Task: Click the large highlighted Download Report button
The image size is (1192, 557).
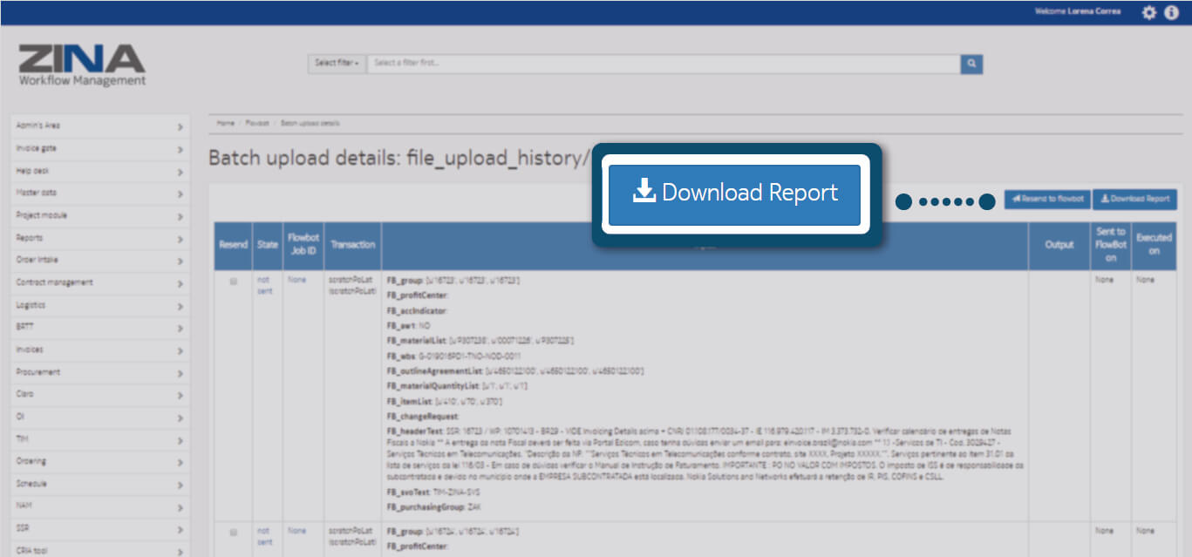Action: click(x=734, y=193)
